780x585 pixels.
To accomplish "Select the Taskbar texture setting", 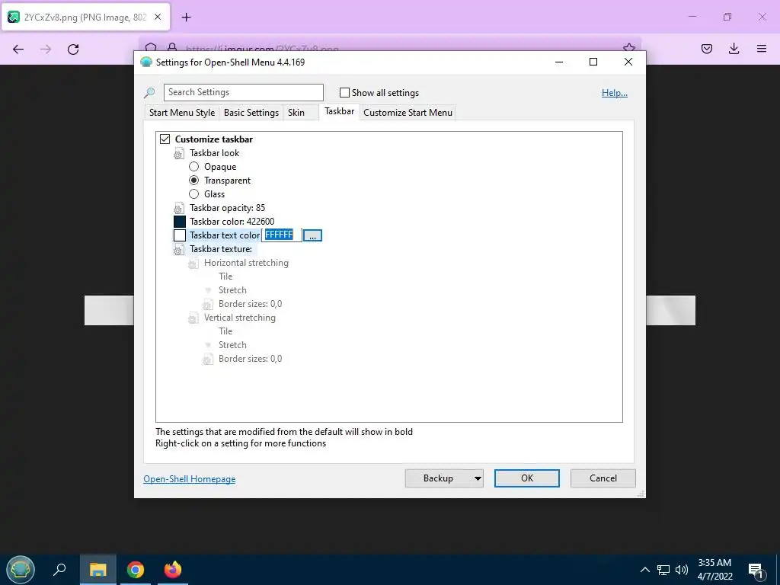I will pos(221,249).
